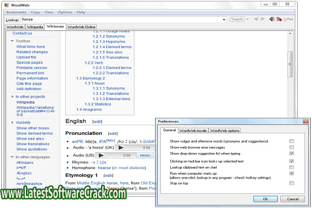The height and width of the screenshot is (208, 312).
Task: Enable Show web browser error messages checkbox
Action: pos(292,147)
